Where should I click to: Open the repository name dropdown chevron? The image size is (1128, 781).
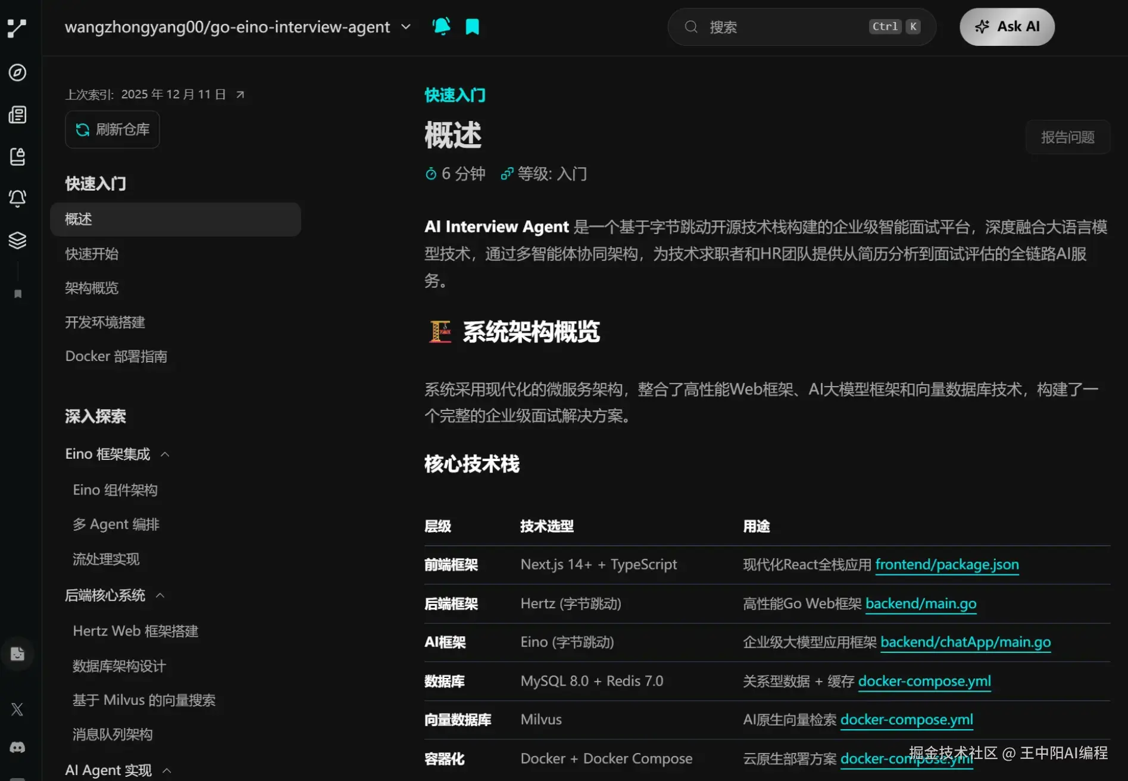(406, 27)
